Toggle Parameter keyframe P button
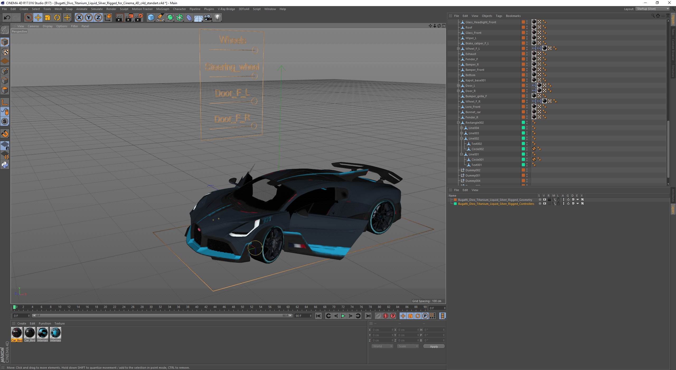The height and width of the screenshot is (370, 676). 425,316
